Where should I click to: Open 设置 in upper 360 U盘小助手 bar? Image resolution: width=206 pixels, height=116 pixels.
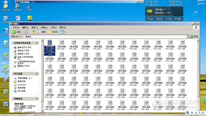coord(172,2)
